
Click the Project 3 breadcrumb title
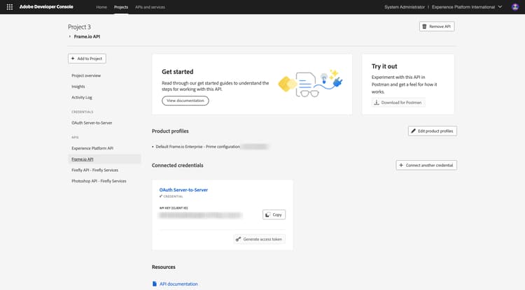pyautogui.click(x=79, y=27)
